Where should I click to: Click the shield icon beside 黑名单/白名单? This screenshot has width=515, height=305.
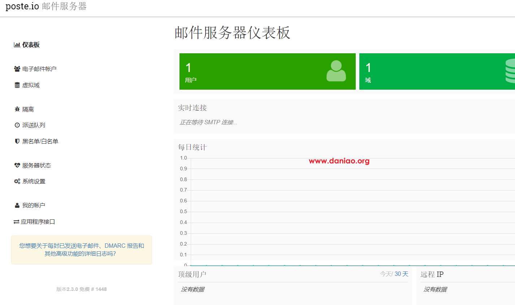coord(17,142)
